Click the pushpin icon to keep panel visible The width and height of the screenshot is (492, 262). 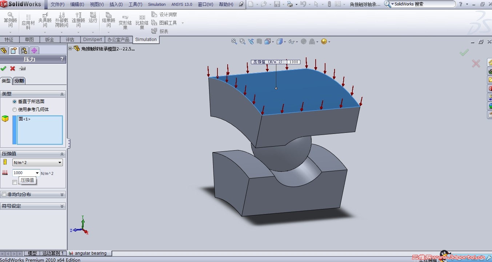coord(22,68)
